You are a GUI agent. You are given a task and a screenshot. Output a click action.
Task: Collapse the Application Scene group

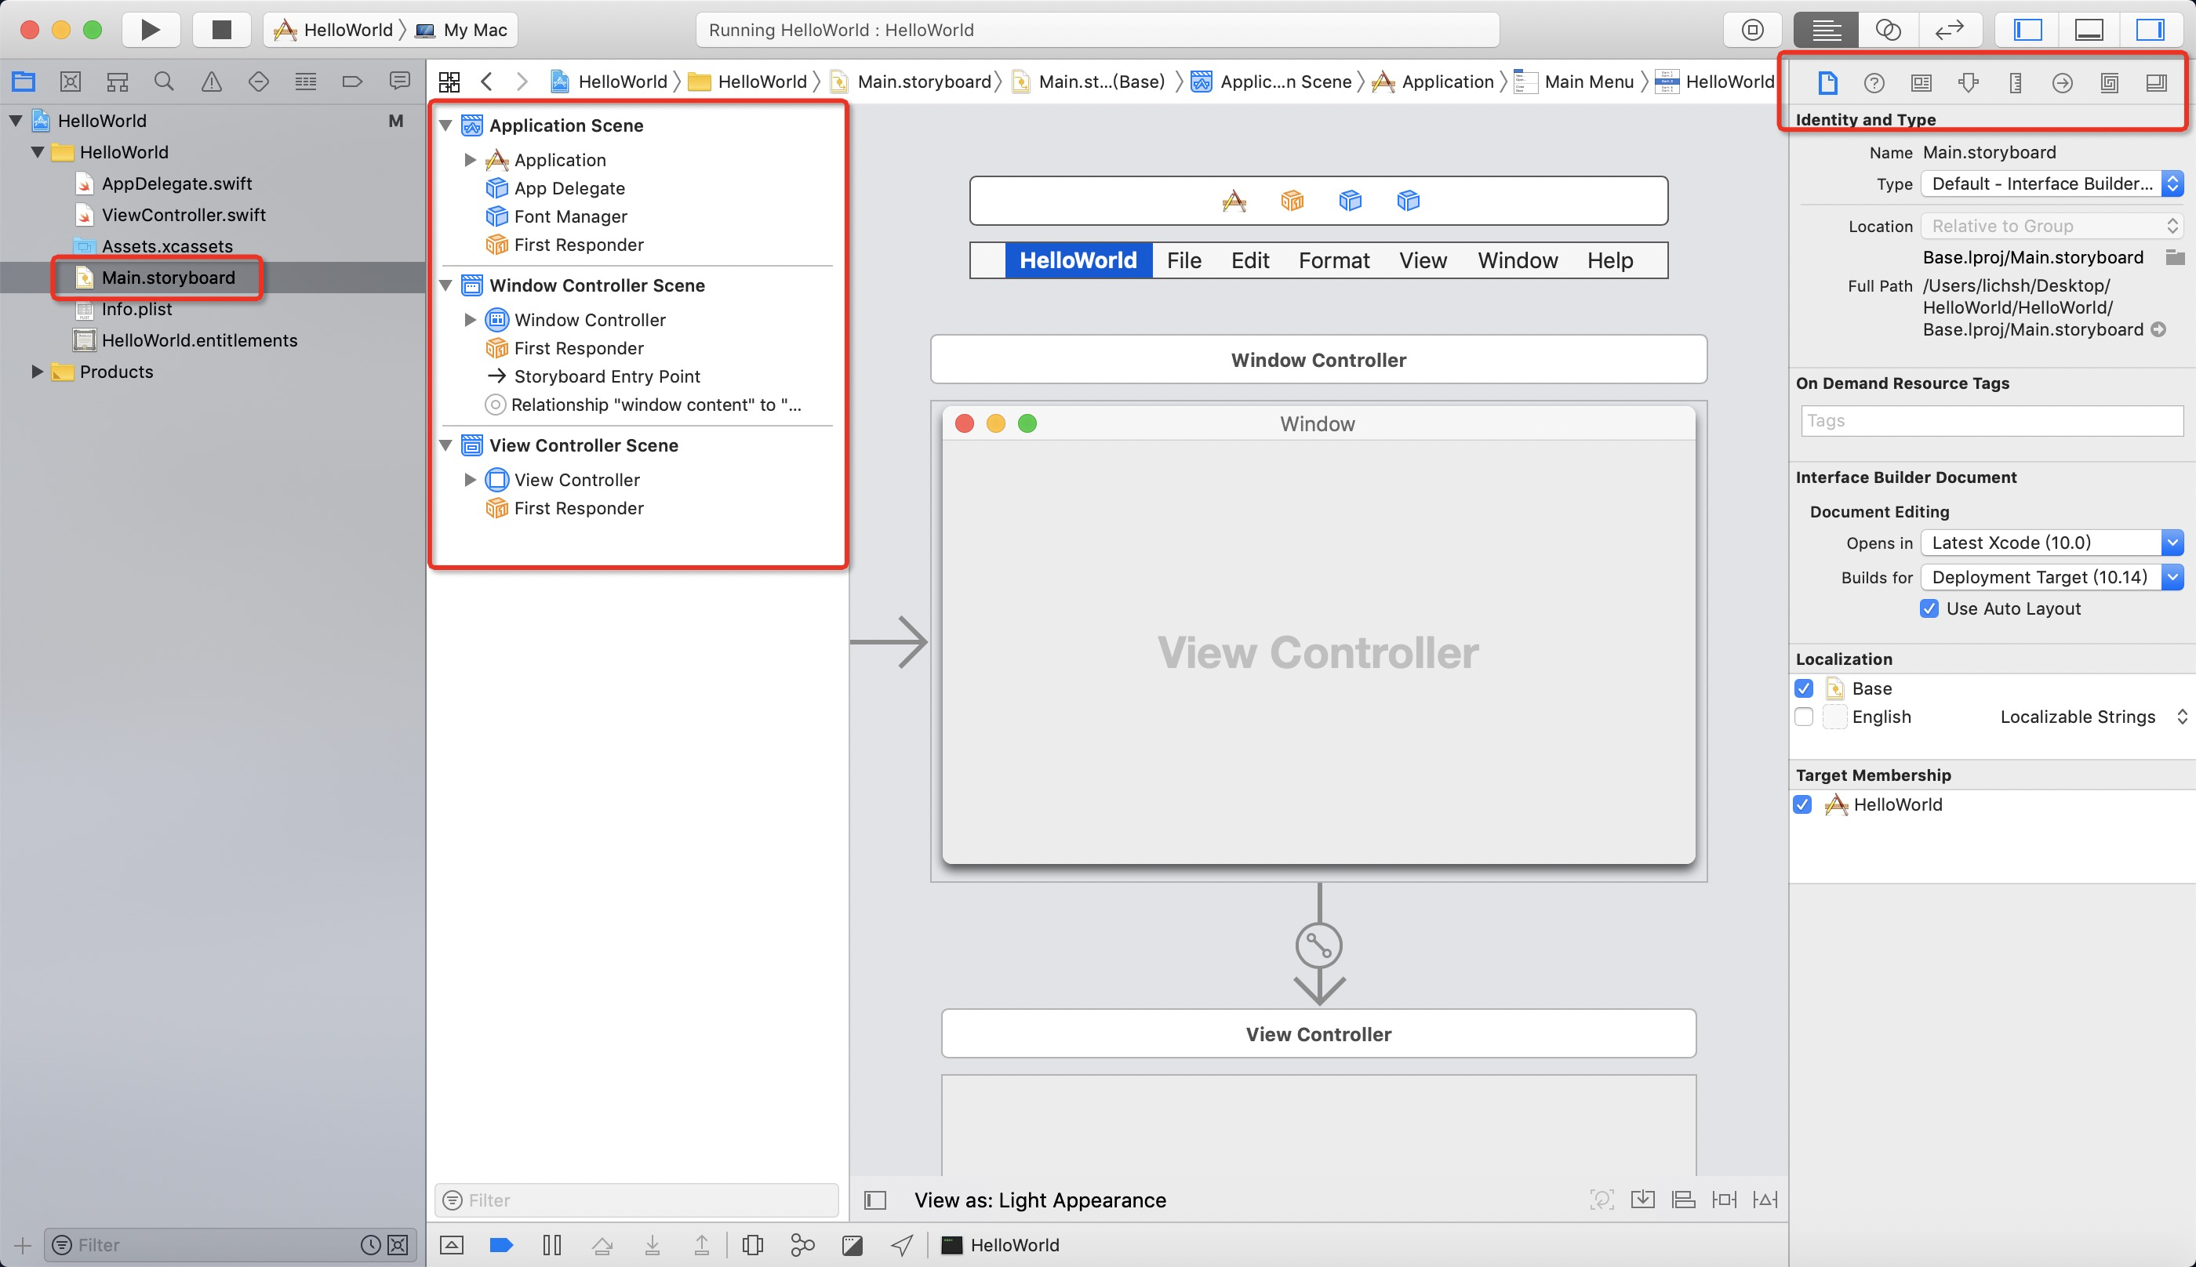coord(445,125)
